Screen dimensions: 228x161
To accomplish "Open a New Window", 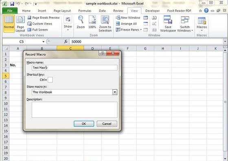I will point(128,18).
